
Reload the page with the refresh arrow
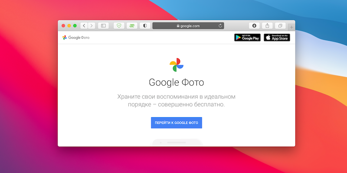(x=220, y=26)
